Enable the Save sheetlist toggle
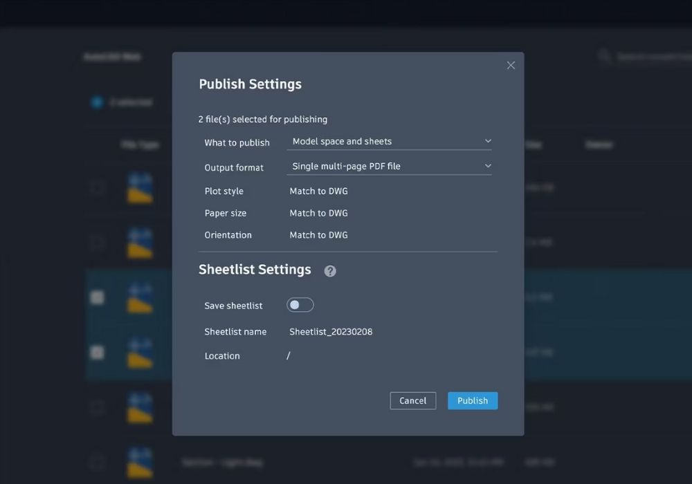This screenshot has height=484, width=692. [300, 304]
